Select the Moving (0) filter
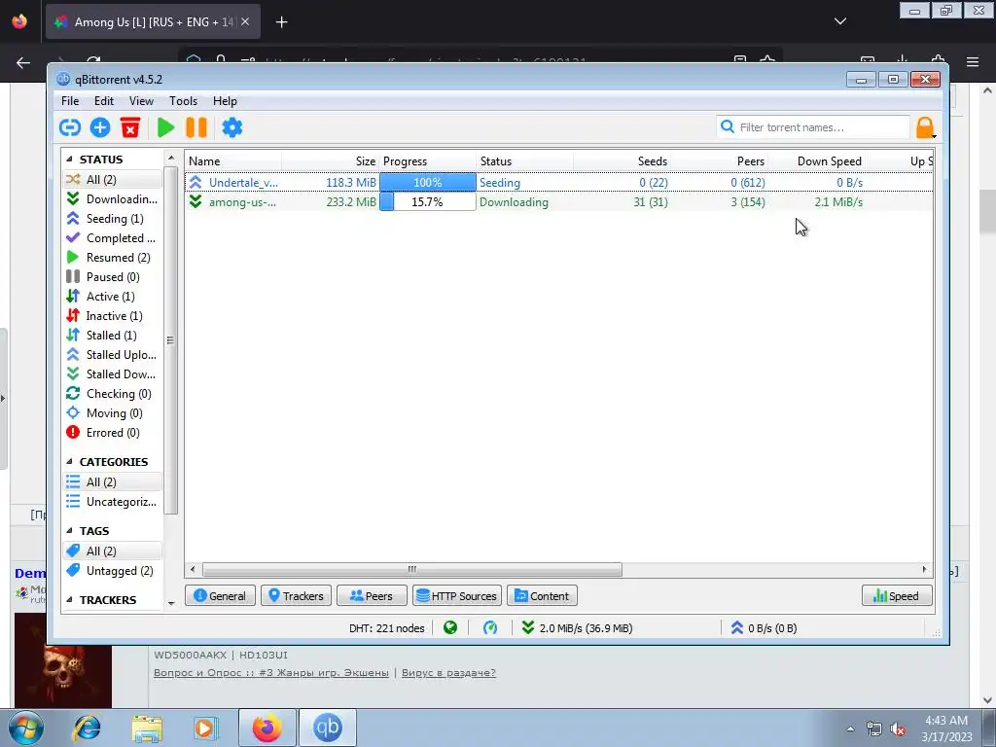Screen dimensions: 996x747 coord(112,413)
